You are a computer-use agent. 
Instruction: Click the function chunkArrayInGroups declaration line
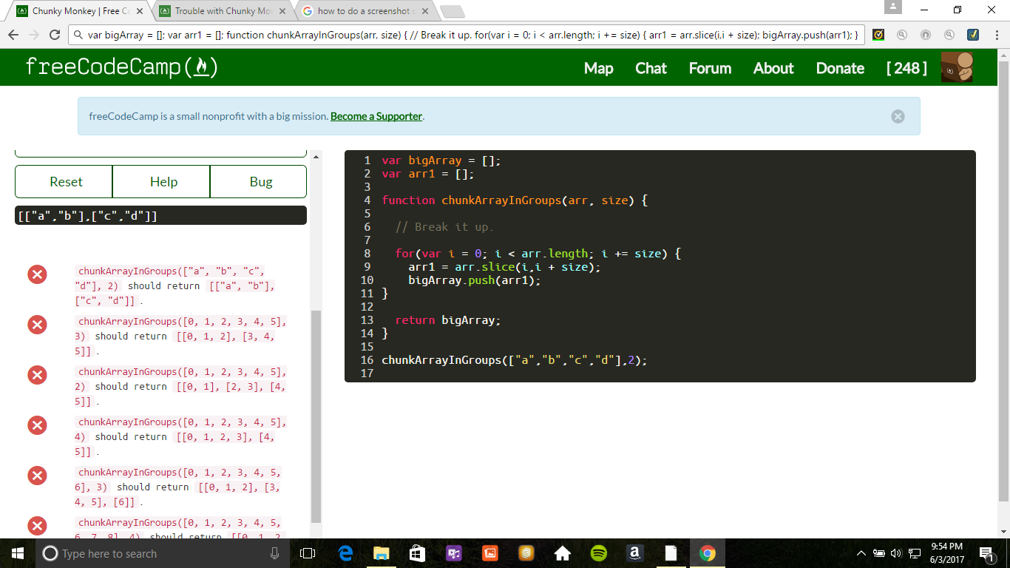tap(515, 200)
